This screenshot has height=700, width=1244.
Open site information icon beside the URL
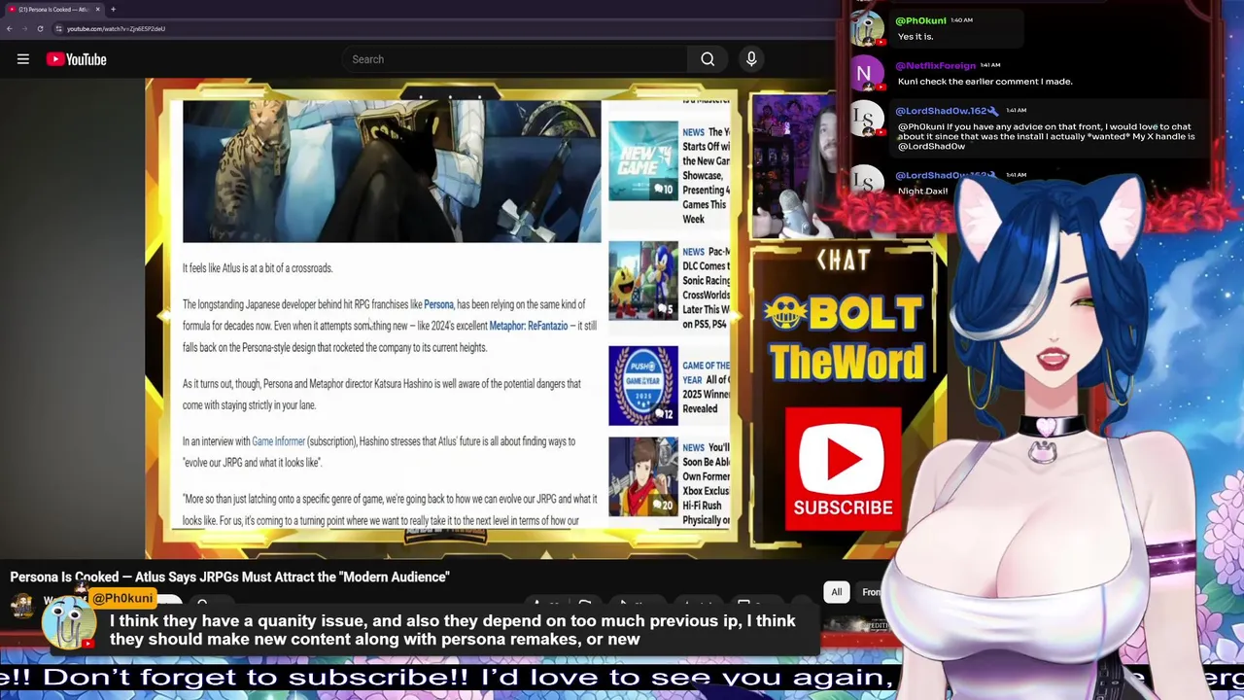click(58, 29)
